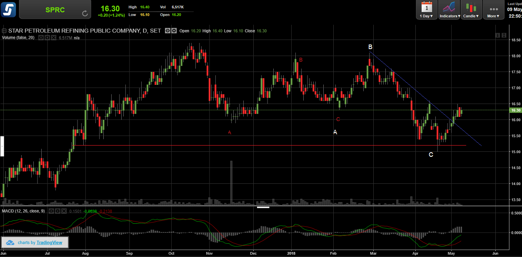
Task: Toggle visibility of the main price series
Action: click(x=167, y=31)
